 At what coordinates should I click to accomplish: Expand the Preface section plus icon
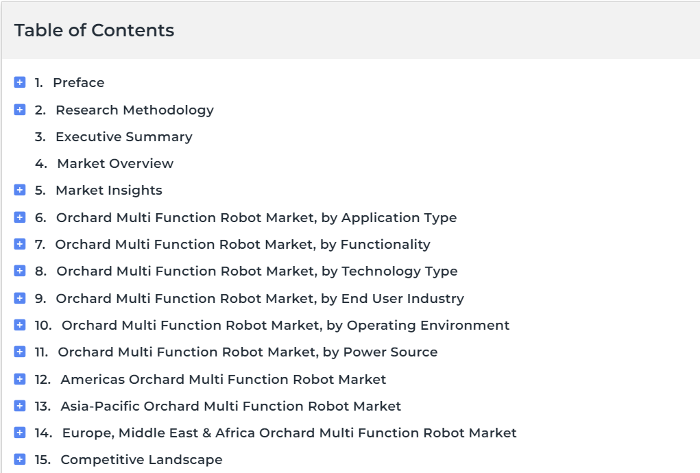[x=20, y=82]
